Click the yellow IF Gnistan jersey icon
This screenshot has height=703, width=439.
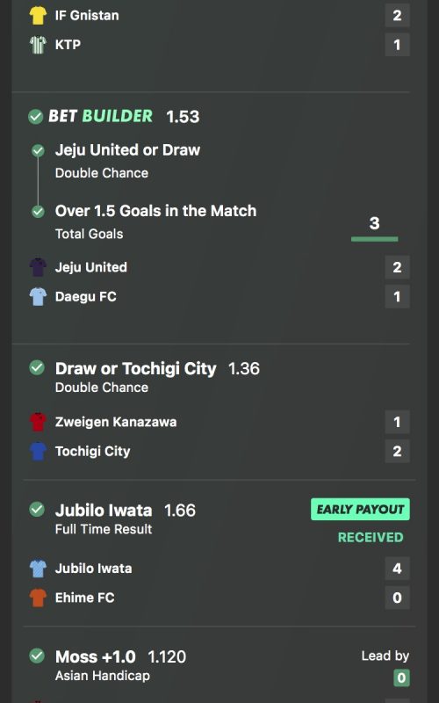38,15
